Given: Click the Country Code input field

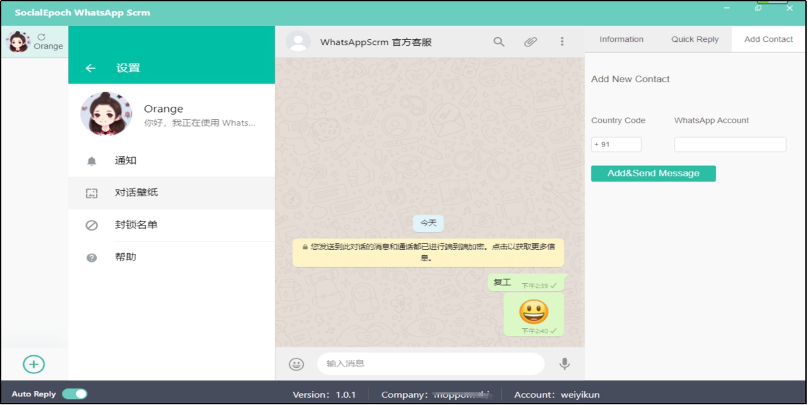Looking at the screenshot, I should [x=616, y=145].
